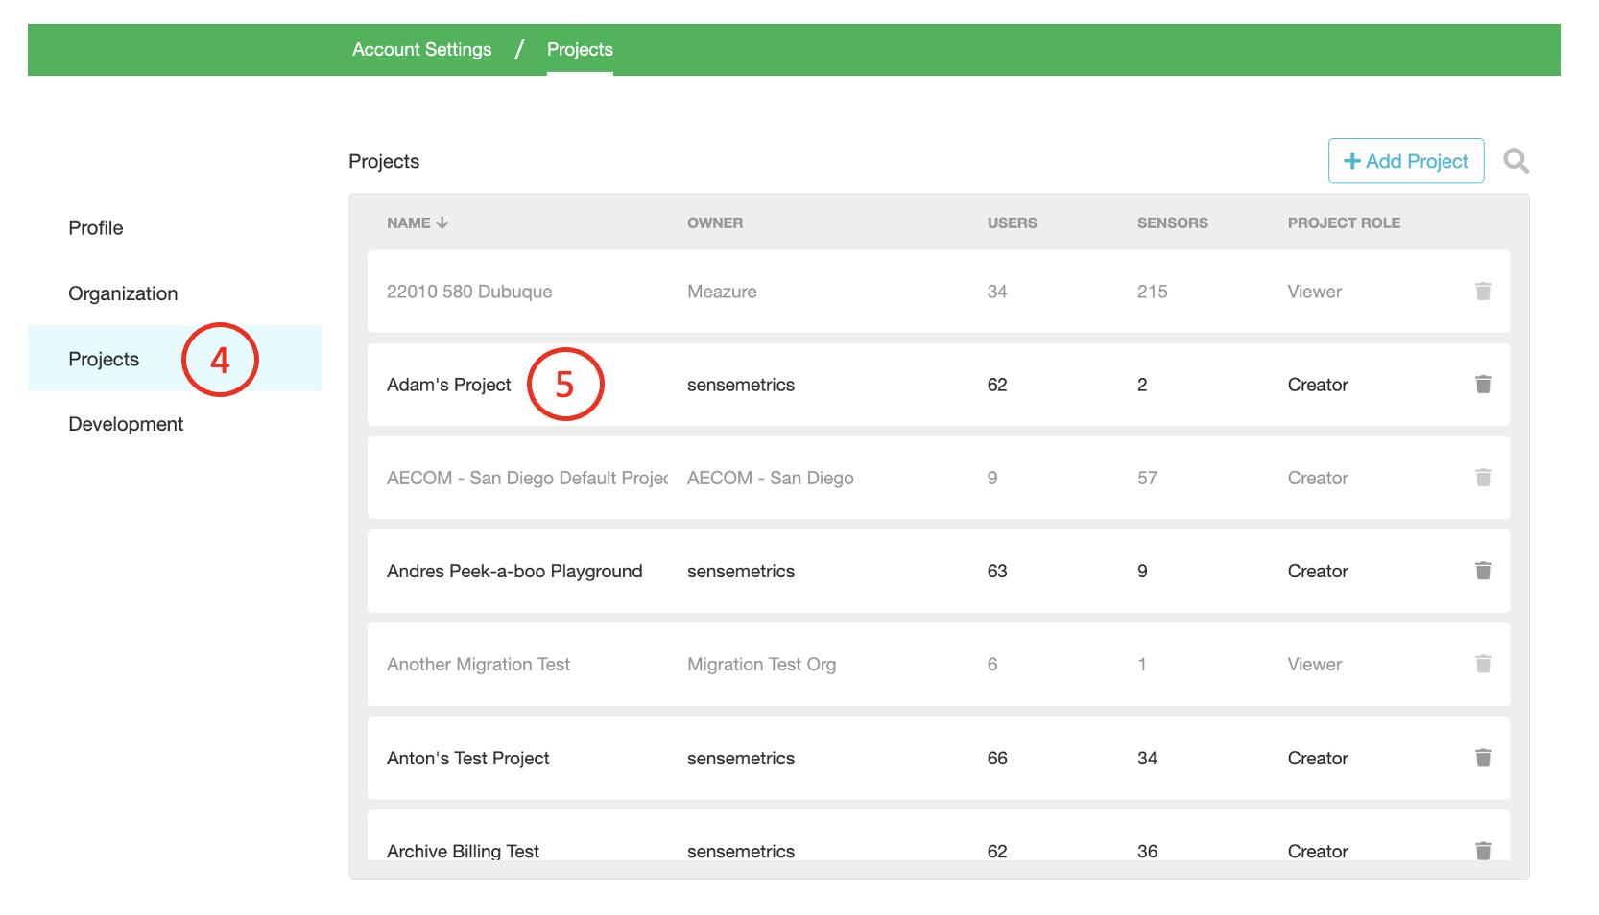Image resolution: width=1599 pixels, height=915 pixels.
Task: Select the Projects tab in green header
Action: [580, 50]
